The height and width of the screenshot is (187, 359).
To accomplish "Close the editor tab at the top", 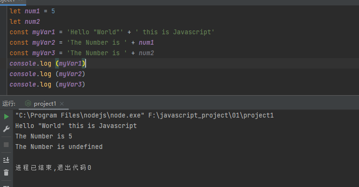I will point(20,0).
